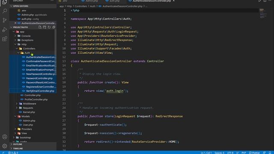Click the feedback icon in status bar
The height and width of the screenshot is (154, 274).
(x=265, y=153)
